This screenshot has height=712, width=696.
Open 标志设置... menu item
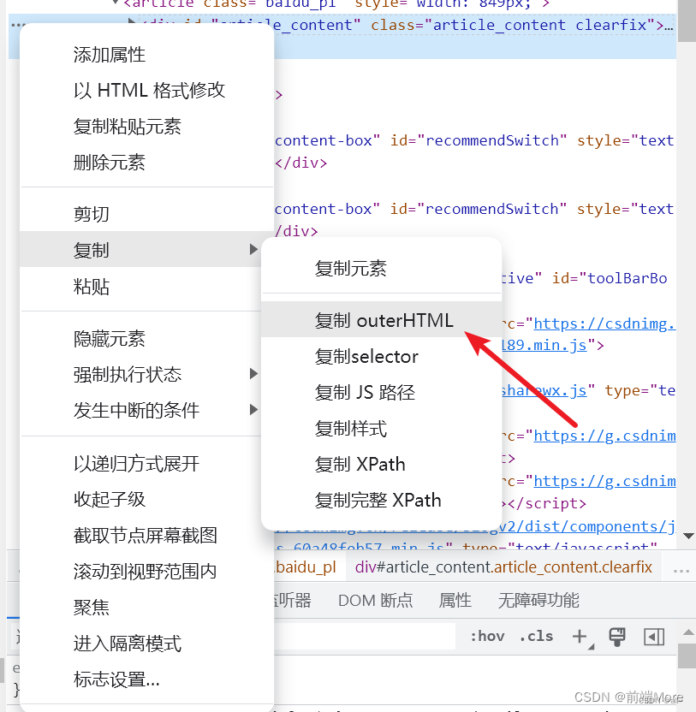click(x=146, y=679)
